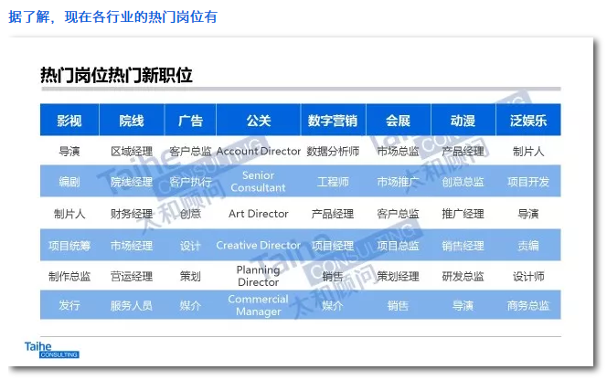
Task: Select 产品经理 in the 数字营销 column
Action: [333, 214]
